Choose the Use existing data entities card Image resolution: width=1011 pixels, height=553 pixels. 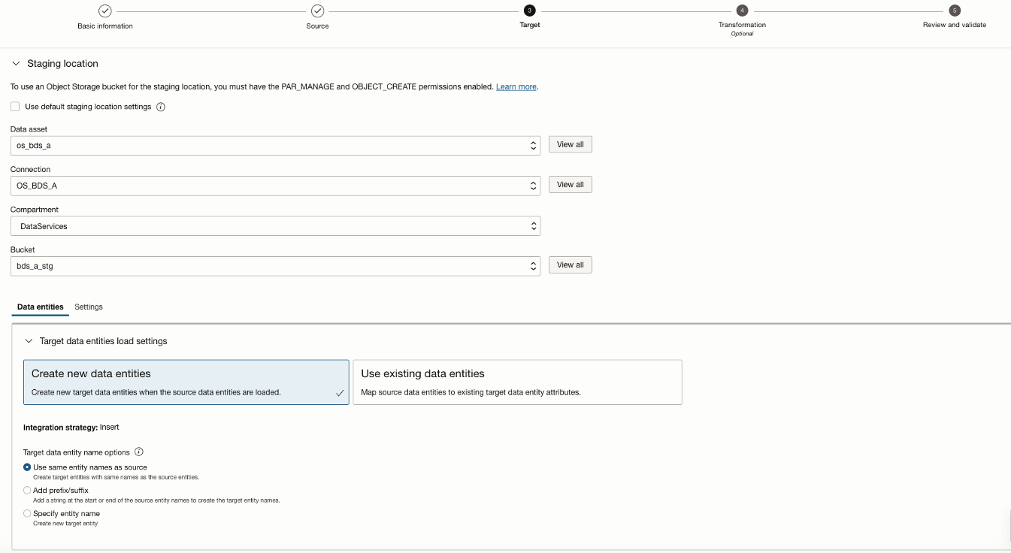click(517, 382)
